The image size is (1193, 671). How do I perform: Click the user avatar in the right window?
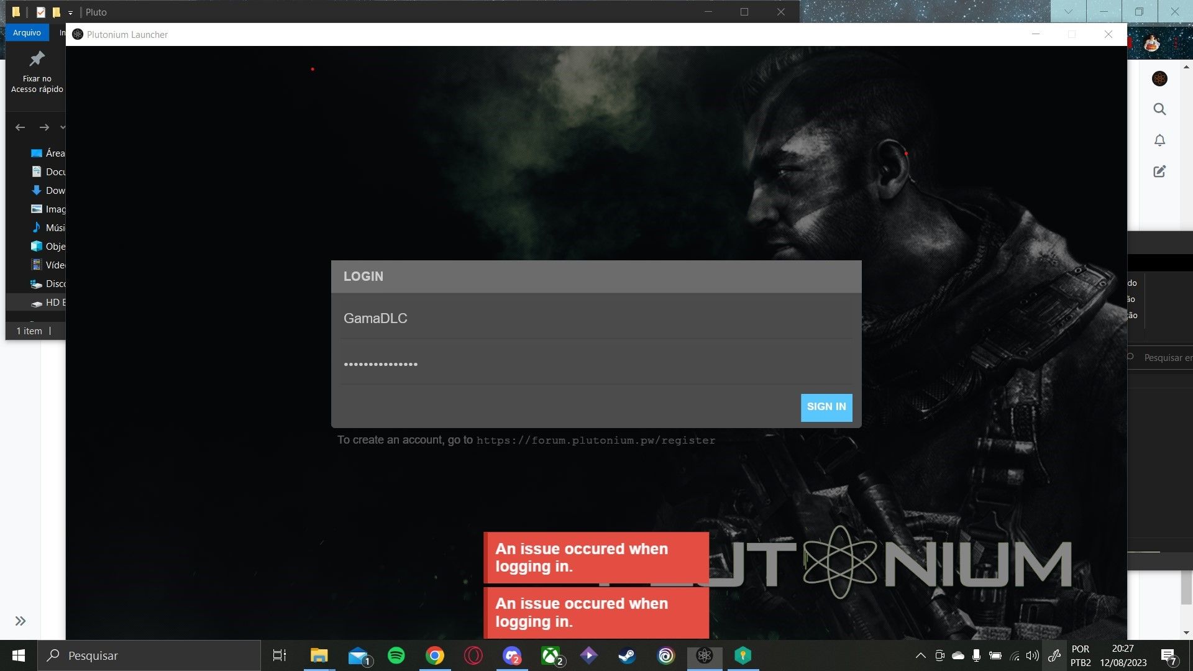click(x=1152, y=43)
